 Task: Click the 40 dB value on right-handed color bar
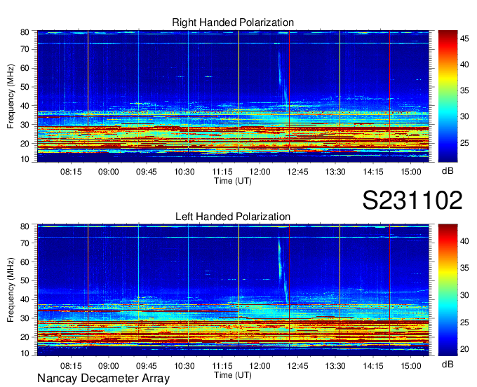point(464,64)
